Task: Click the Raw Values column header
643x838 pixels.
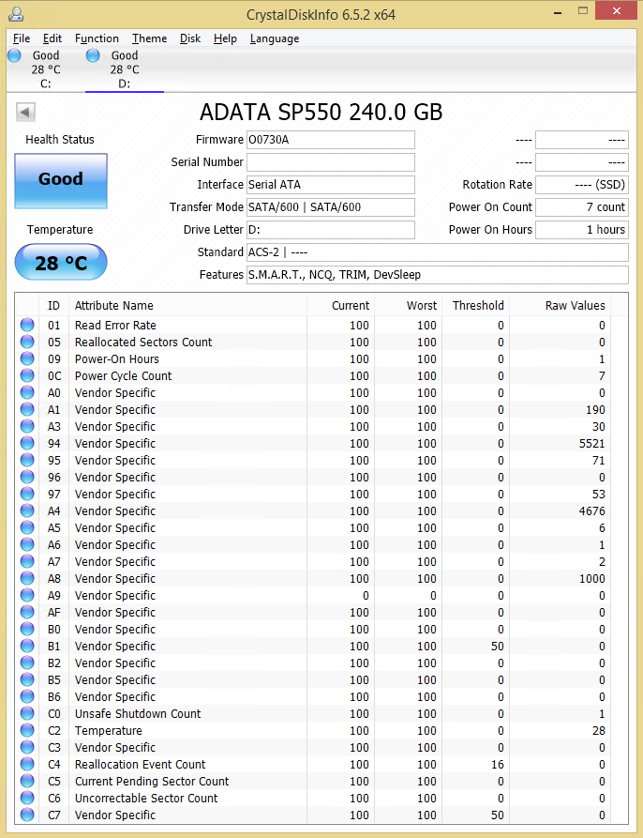Action: point(575,306)
